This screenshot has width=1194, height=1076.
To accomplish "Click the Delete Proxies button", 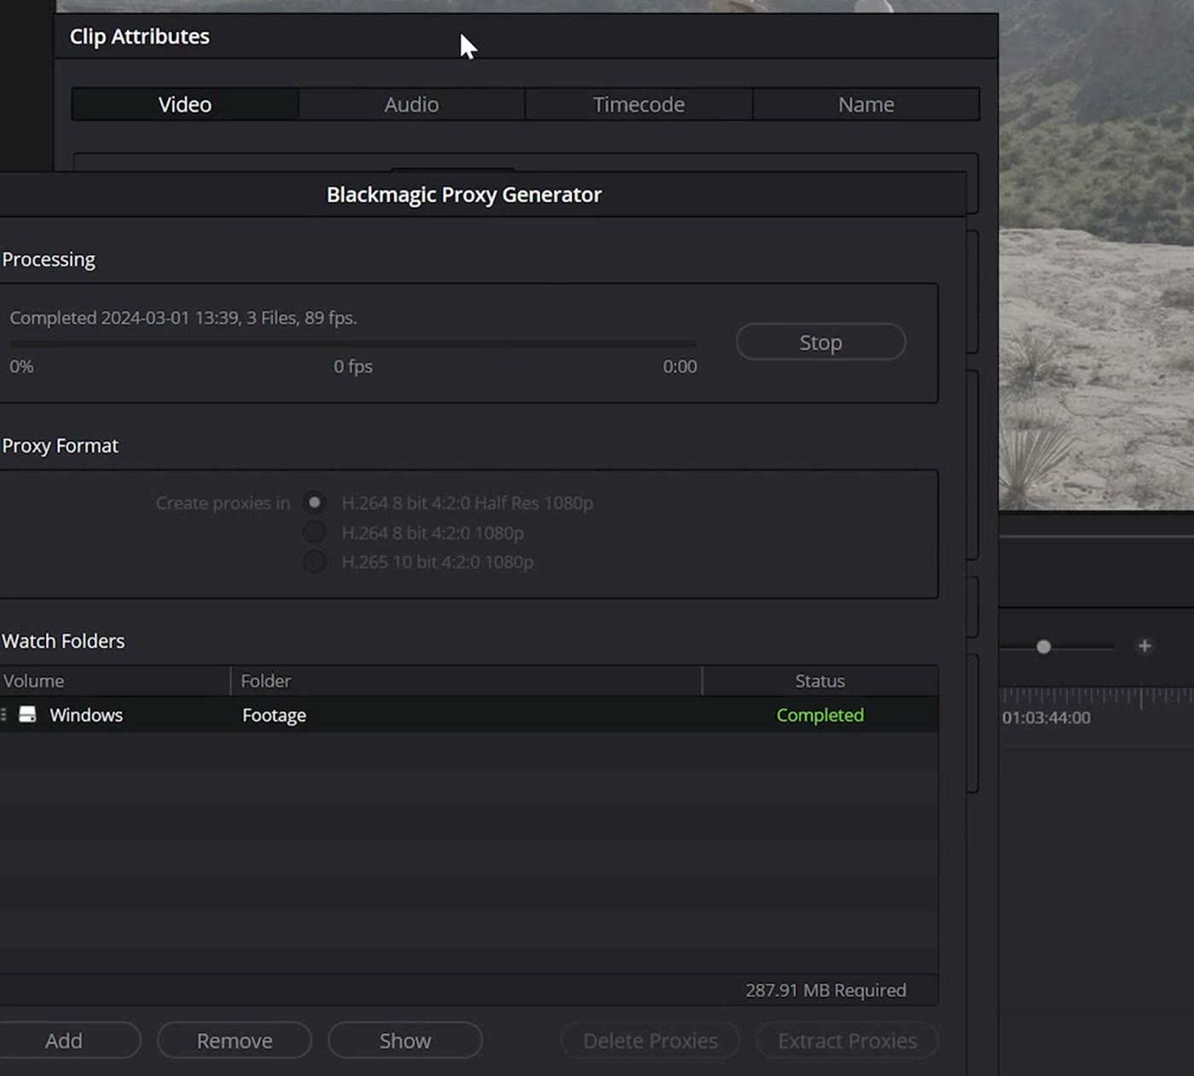I will click(650, 1040).
